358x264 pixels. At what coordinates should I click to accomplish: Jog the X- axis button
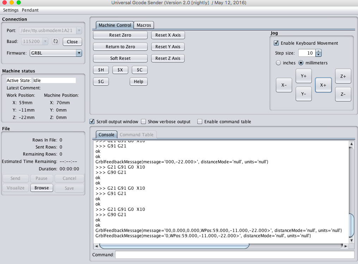point(284,85)
